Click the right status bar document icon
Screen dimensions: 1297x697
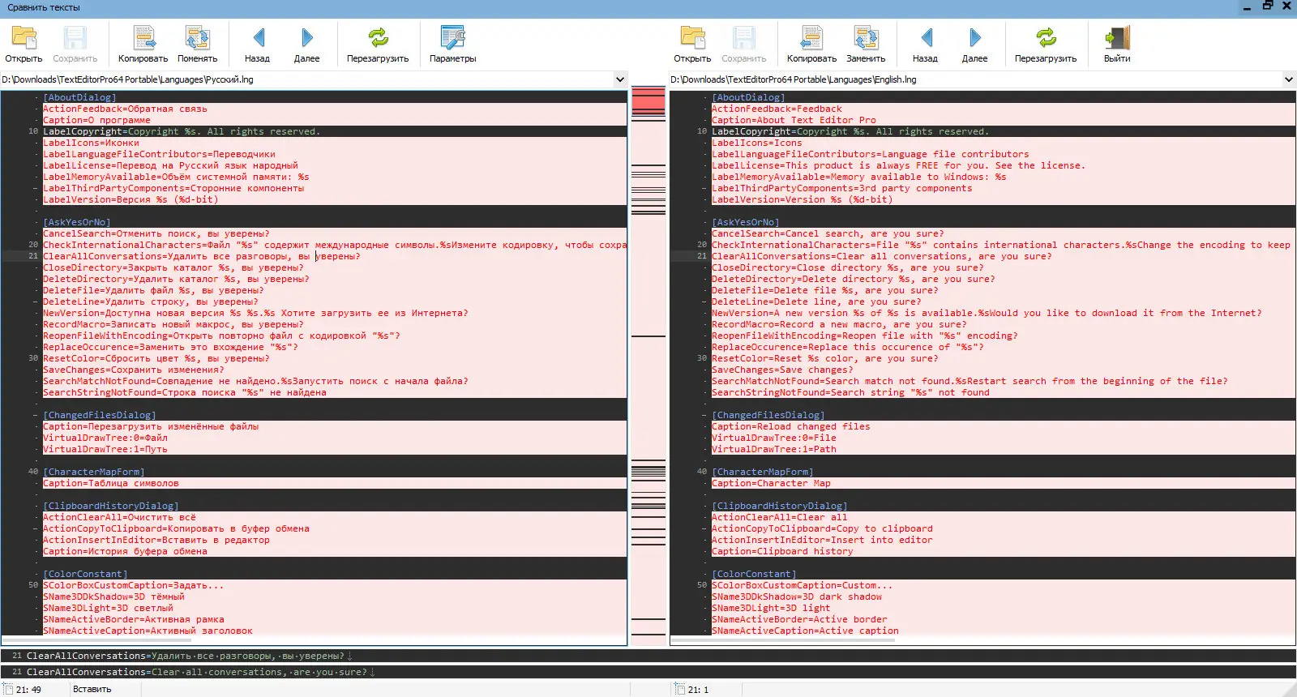pyautogui.click(x=679, y=689)
